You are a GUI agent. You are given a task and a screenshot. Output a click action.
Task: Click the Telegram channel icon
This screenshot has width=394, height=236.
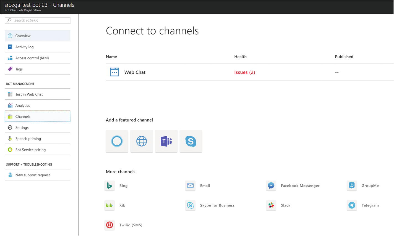[x=352, y=205]
